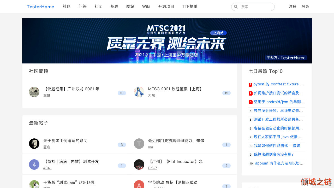This screenshot has height=188, width=334.
Task: Click the 最新帖子 heading
Action: click(x=39, y=123)
